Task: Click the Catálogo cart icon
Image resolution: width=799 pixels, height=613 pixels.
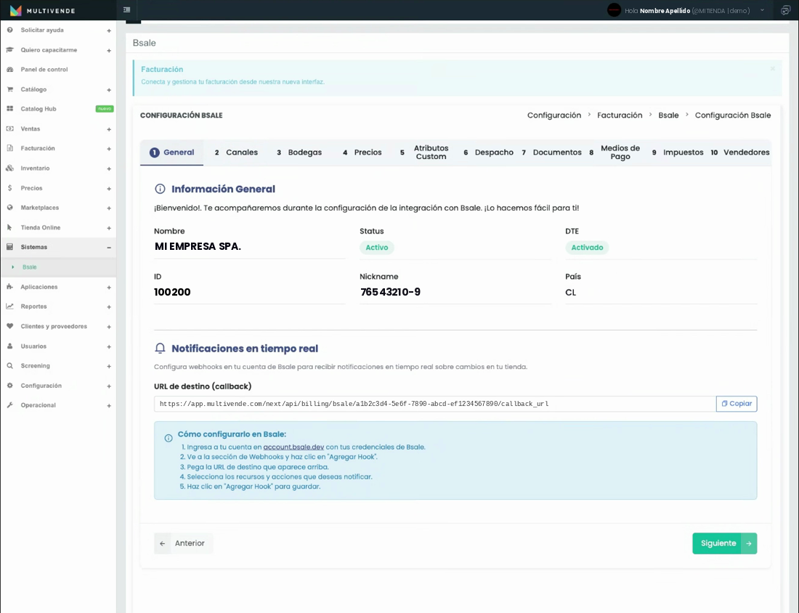Action: [9, 89]
